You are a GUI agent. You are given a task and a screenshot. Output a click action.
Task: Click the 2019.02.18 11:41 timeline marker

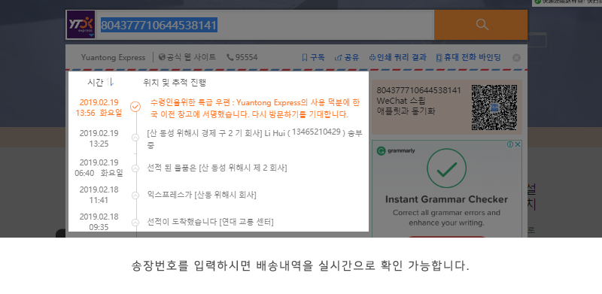[135, 195]
